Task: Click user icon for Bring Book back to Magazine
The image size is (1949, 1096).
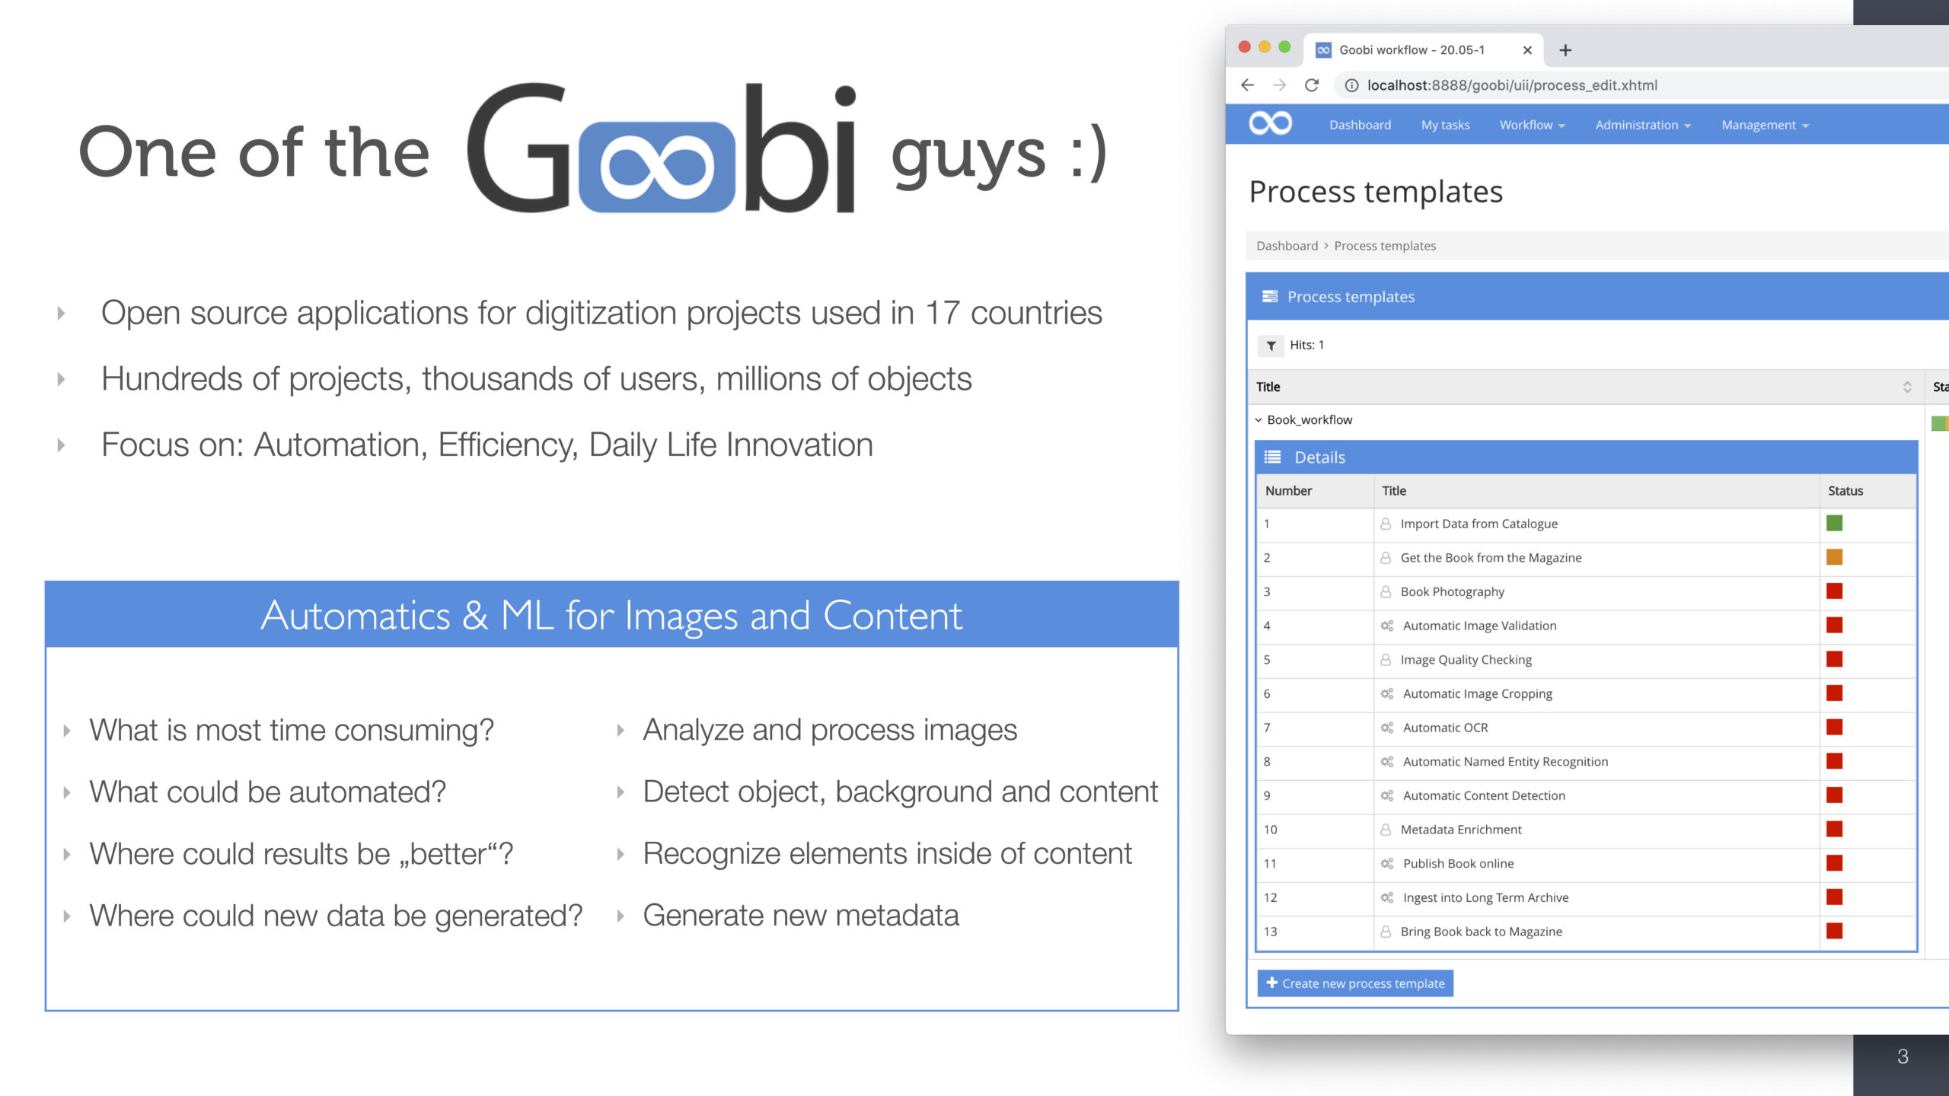Action: click(x=1386, y=932)
